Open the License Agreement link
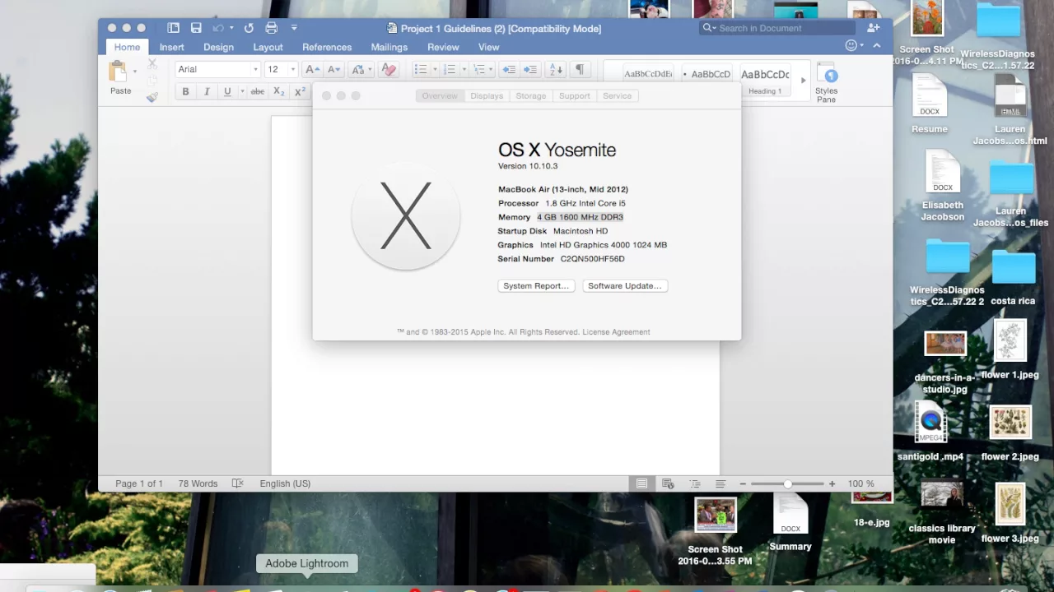1054x592 pixels. [x=616, y=332]
